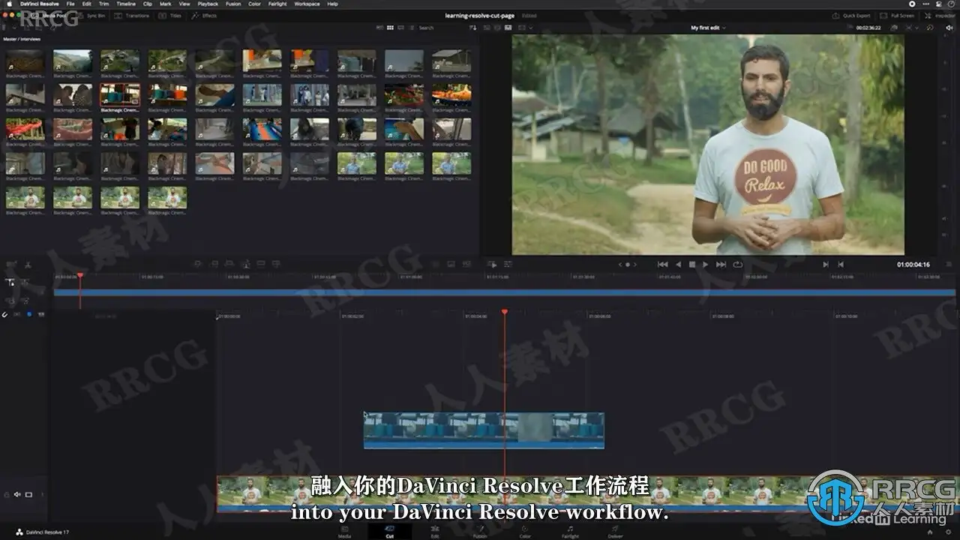Click the lower timeline playhead marker

pos(505,312)
